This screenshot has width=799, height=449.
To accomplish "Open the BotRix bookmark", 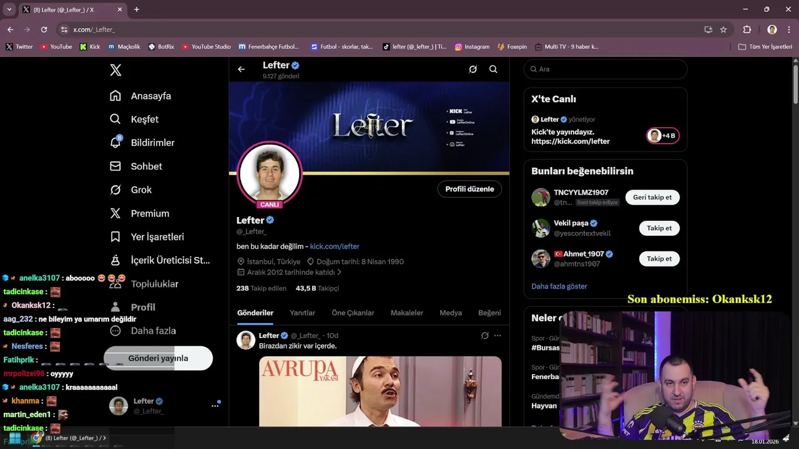I will click(x=161, y=47).
